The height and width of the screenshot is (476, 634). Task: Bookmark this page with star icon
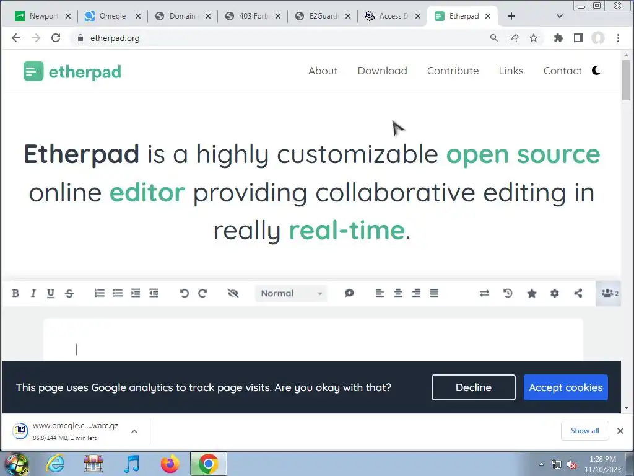[x=534, y=38]
